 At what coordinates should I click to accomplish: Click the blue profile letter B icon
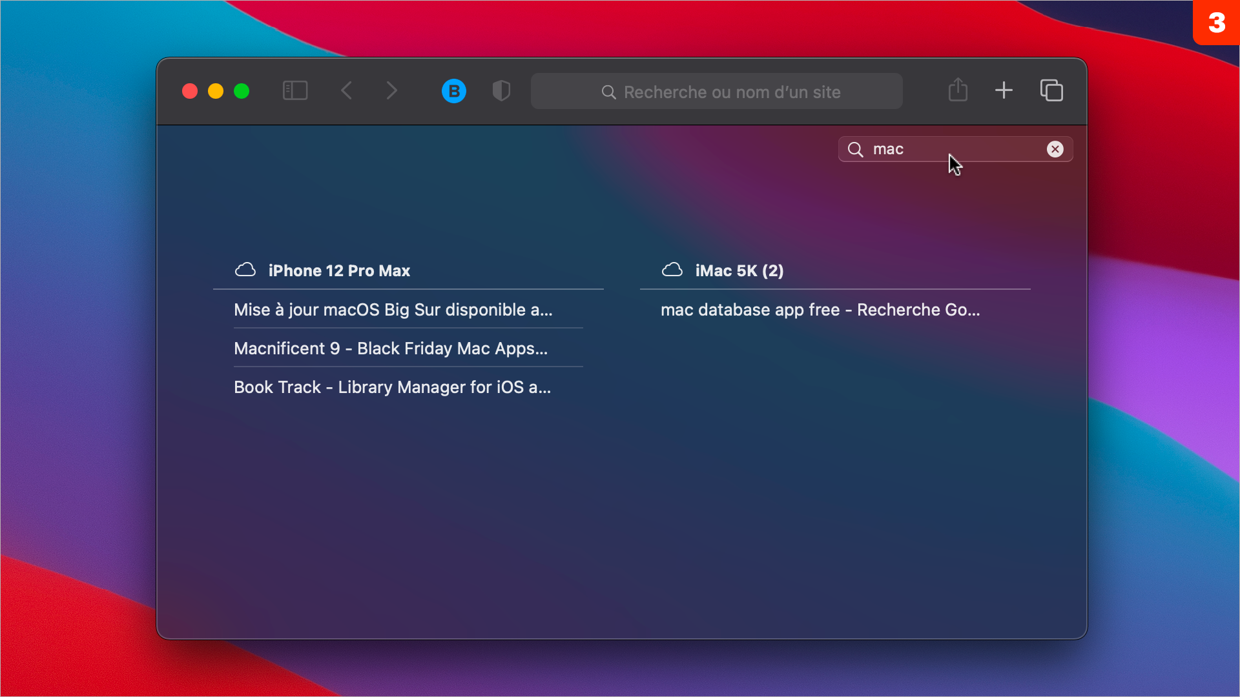pos(454,91)
